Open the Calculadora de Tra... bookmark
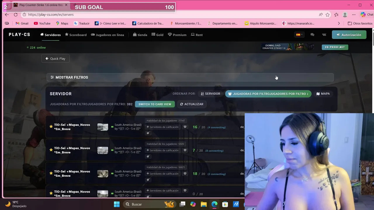374x210 pixels. pos(148,23)
